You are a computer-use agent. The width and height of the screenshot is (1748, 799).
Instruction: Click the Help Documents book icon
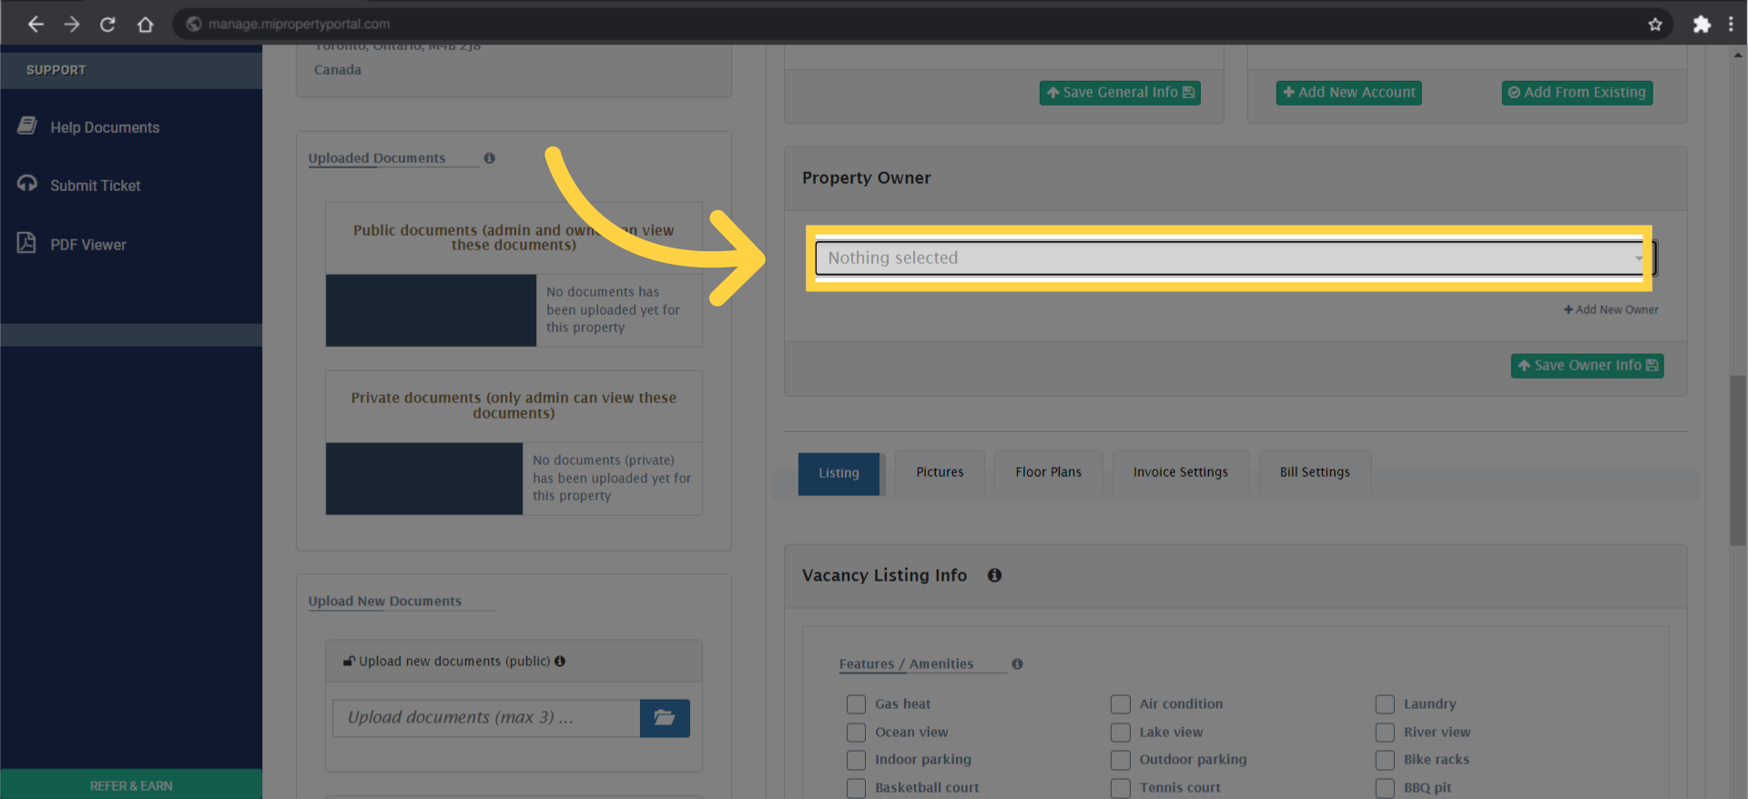pos(27,126)
